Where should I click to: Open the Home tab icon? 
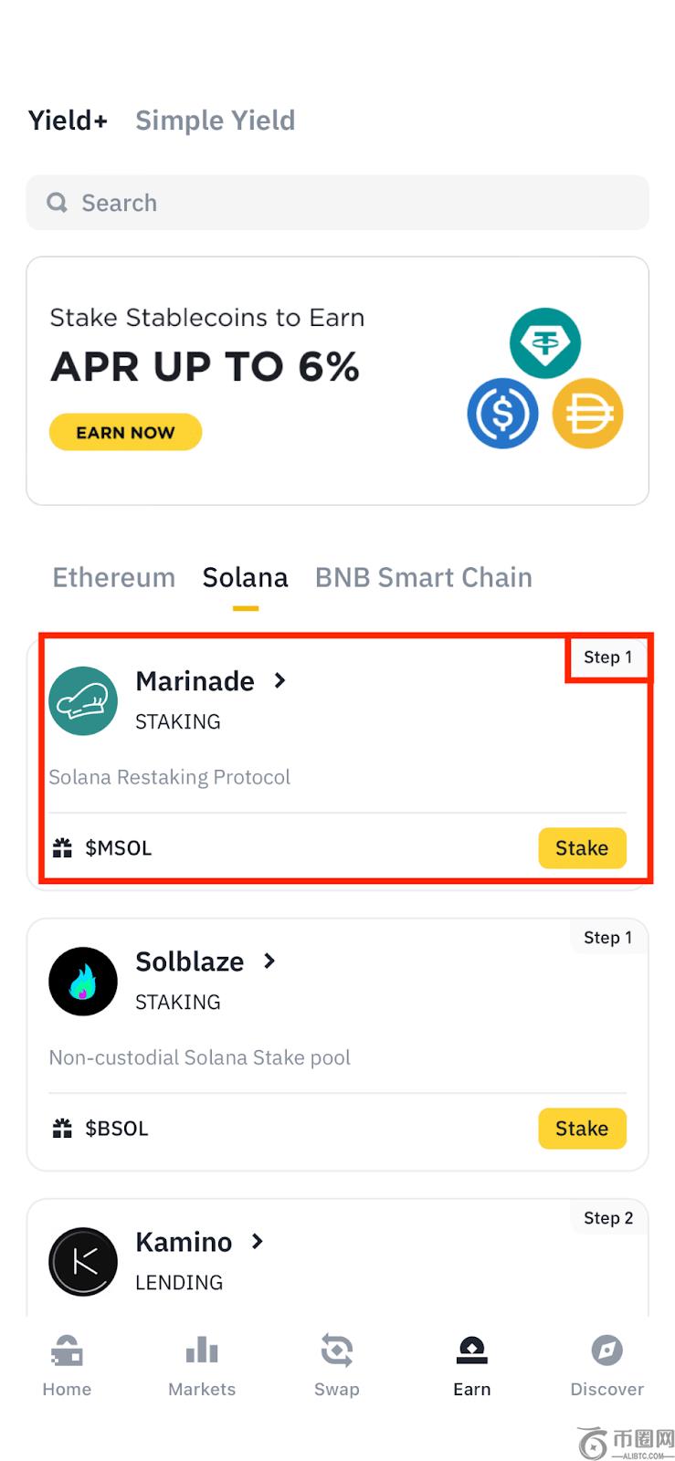[67, 1350]
